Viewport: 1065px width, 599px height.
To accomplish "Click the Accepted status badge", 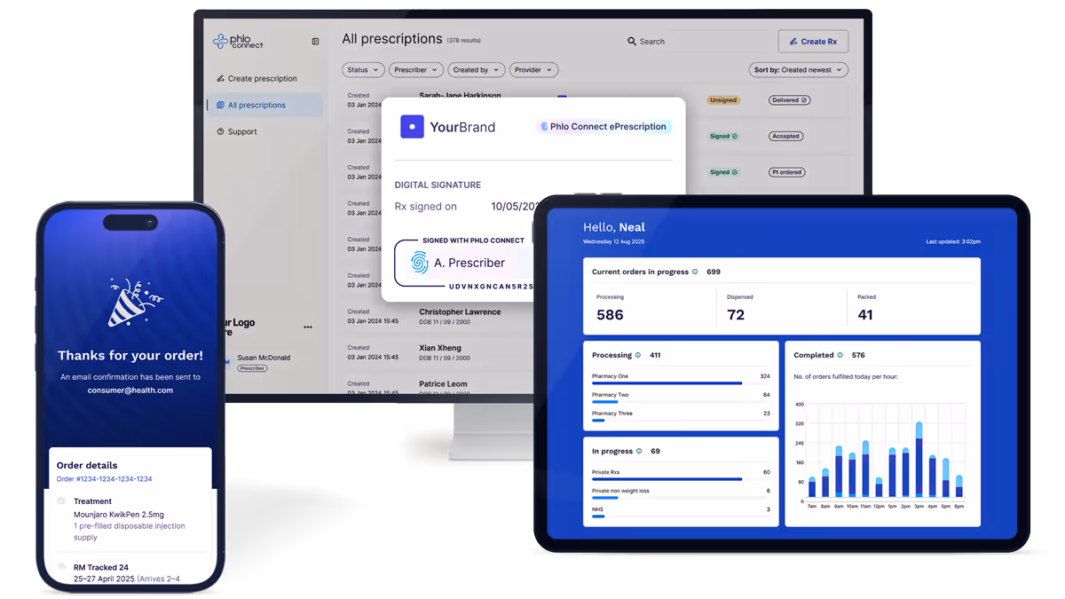I will point(786,137).
